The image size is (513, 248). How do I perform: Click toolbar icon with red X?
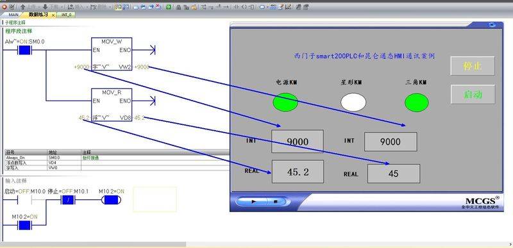[x=158, y=6]
